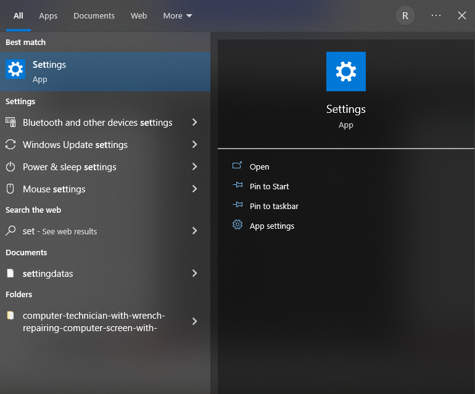This screenshot has height=394, width=475.
Task: Expand settingdatas document arrow
Action: click(x=194, y=273)
